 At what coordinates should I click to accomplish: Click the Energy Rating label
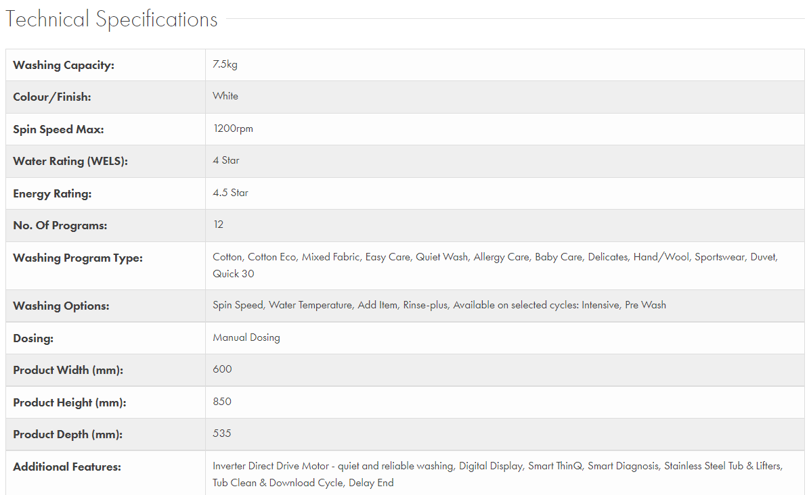(x=52, y=193)
